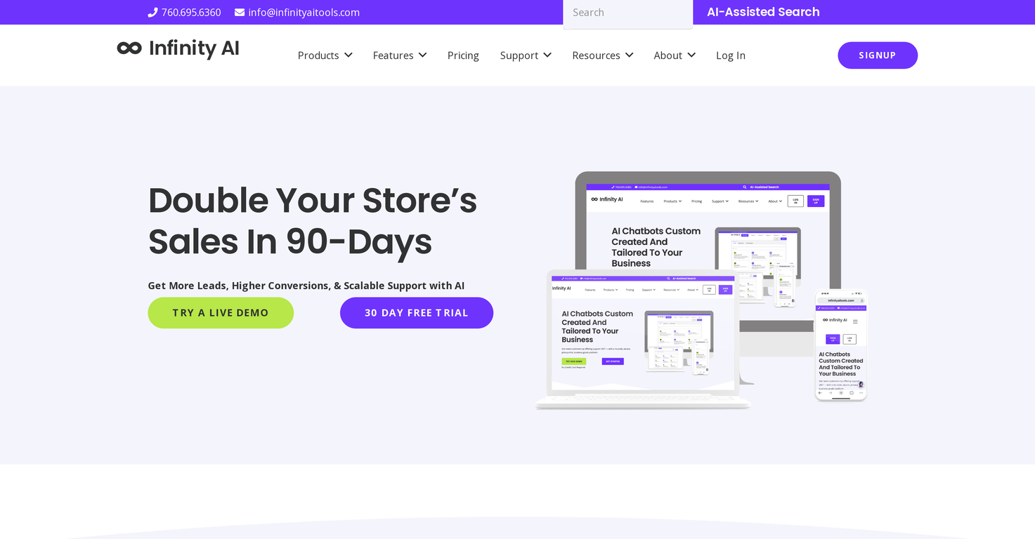Image resolution: width=1035 pixels, height=539 pixels.
Task: Click the envelope email icon
Action: [240, 13]
